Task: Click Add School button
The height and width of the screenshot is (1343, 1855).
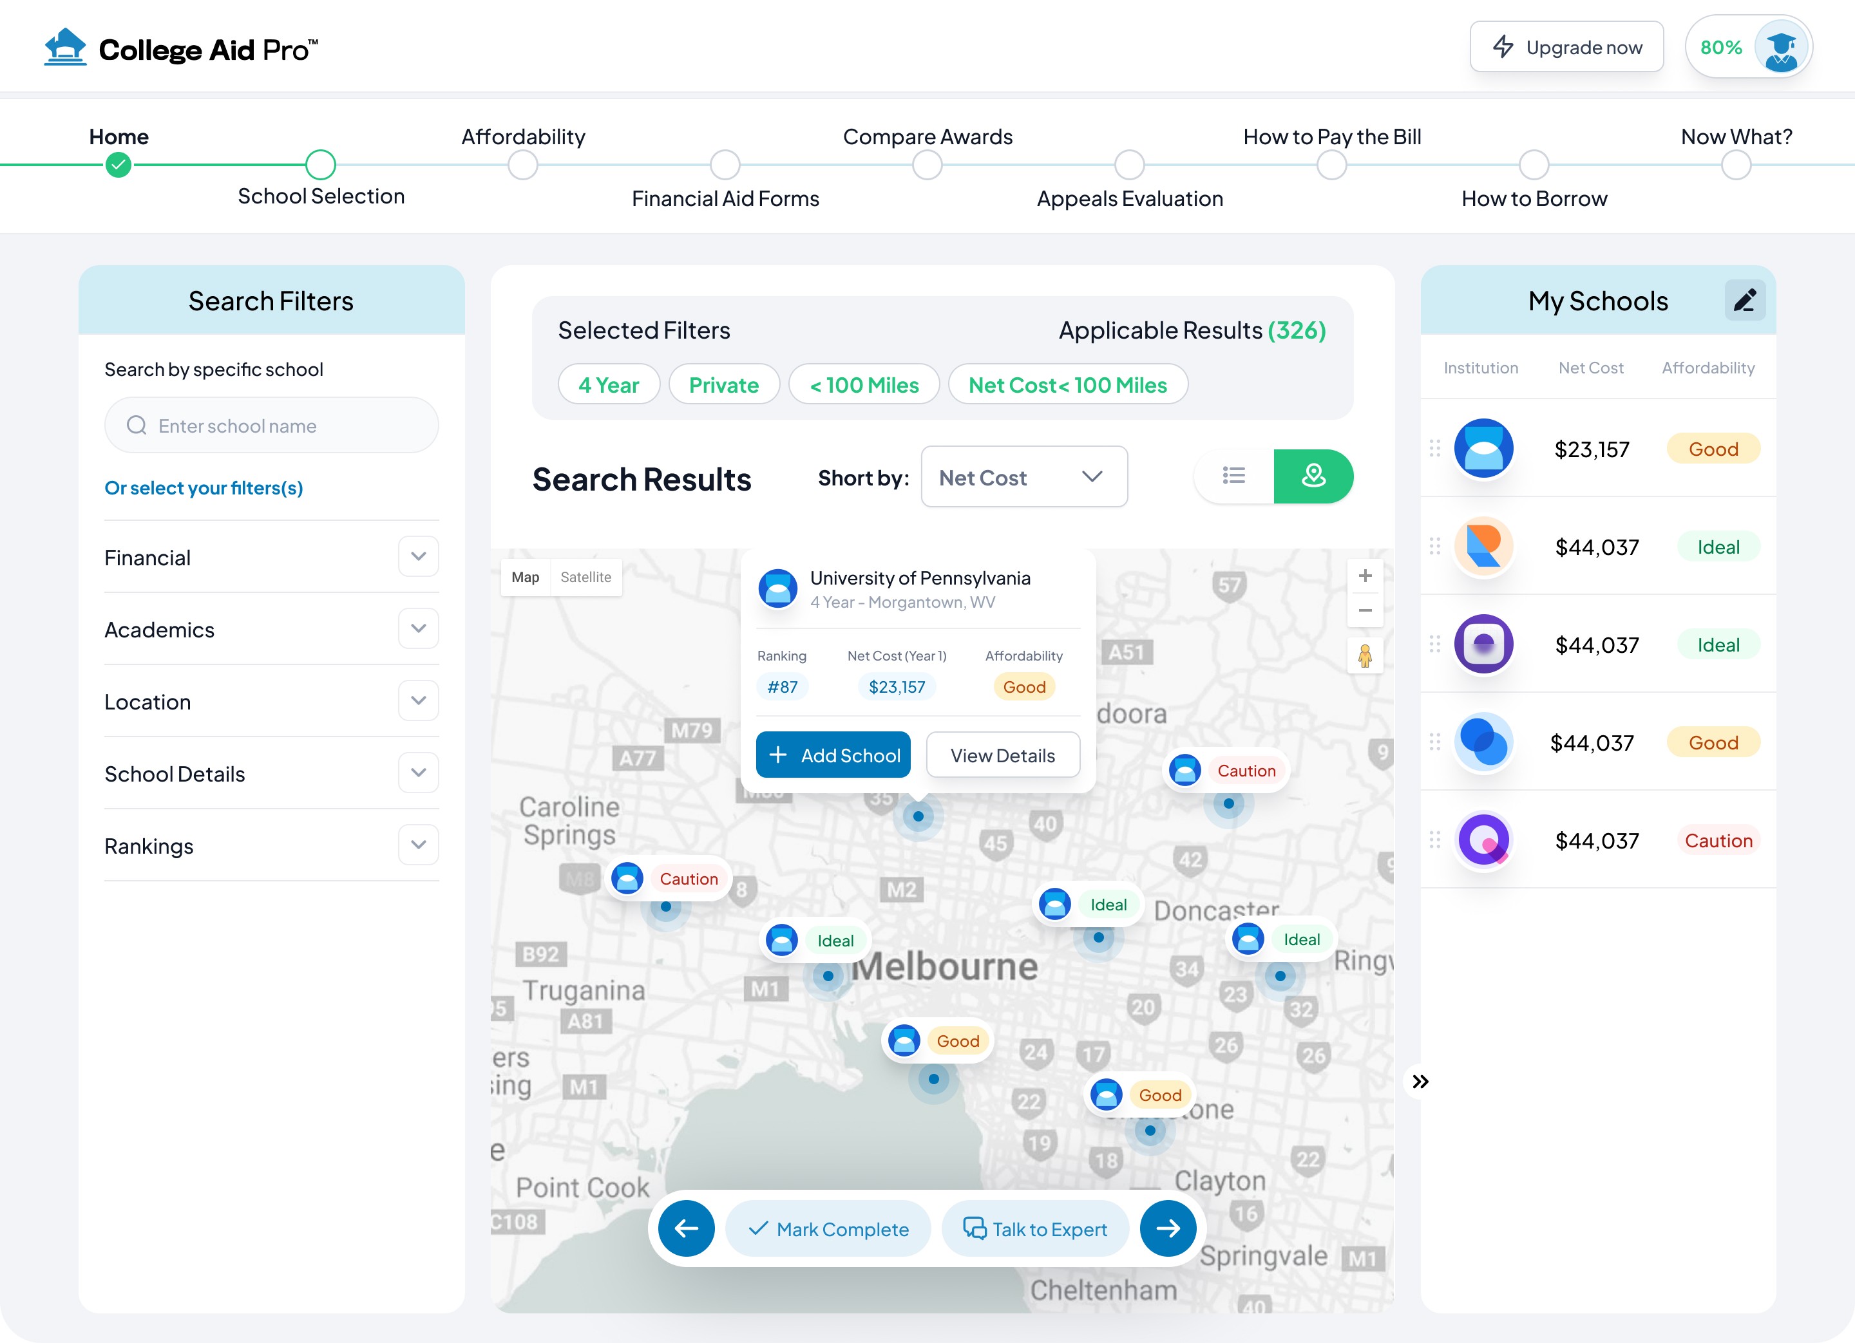Action: click(833, 755)
